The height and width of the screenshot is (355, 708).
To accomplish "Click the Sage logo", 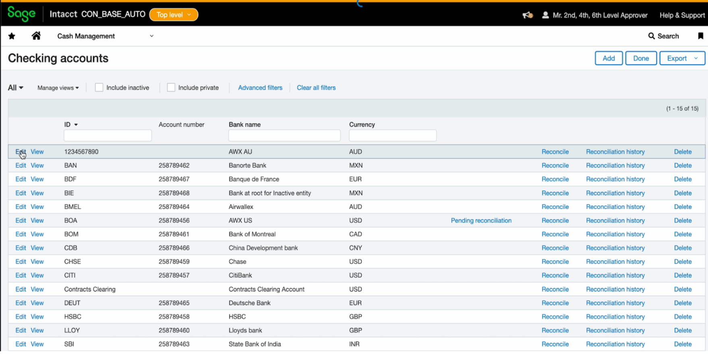I will click(21, 14).
